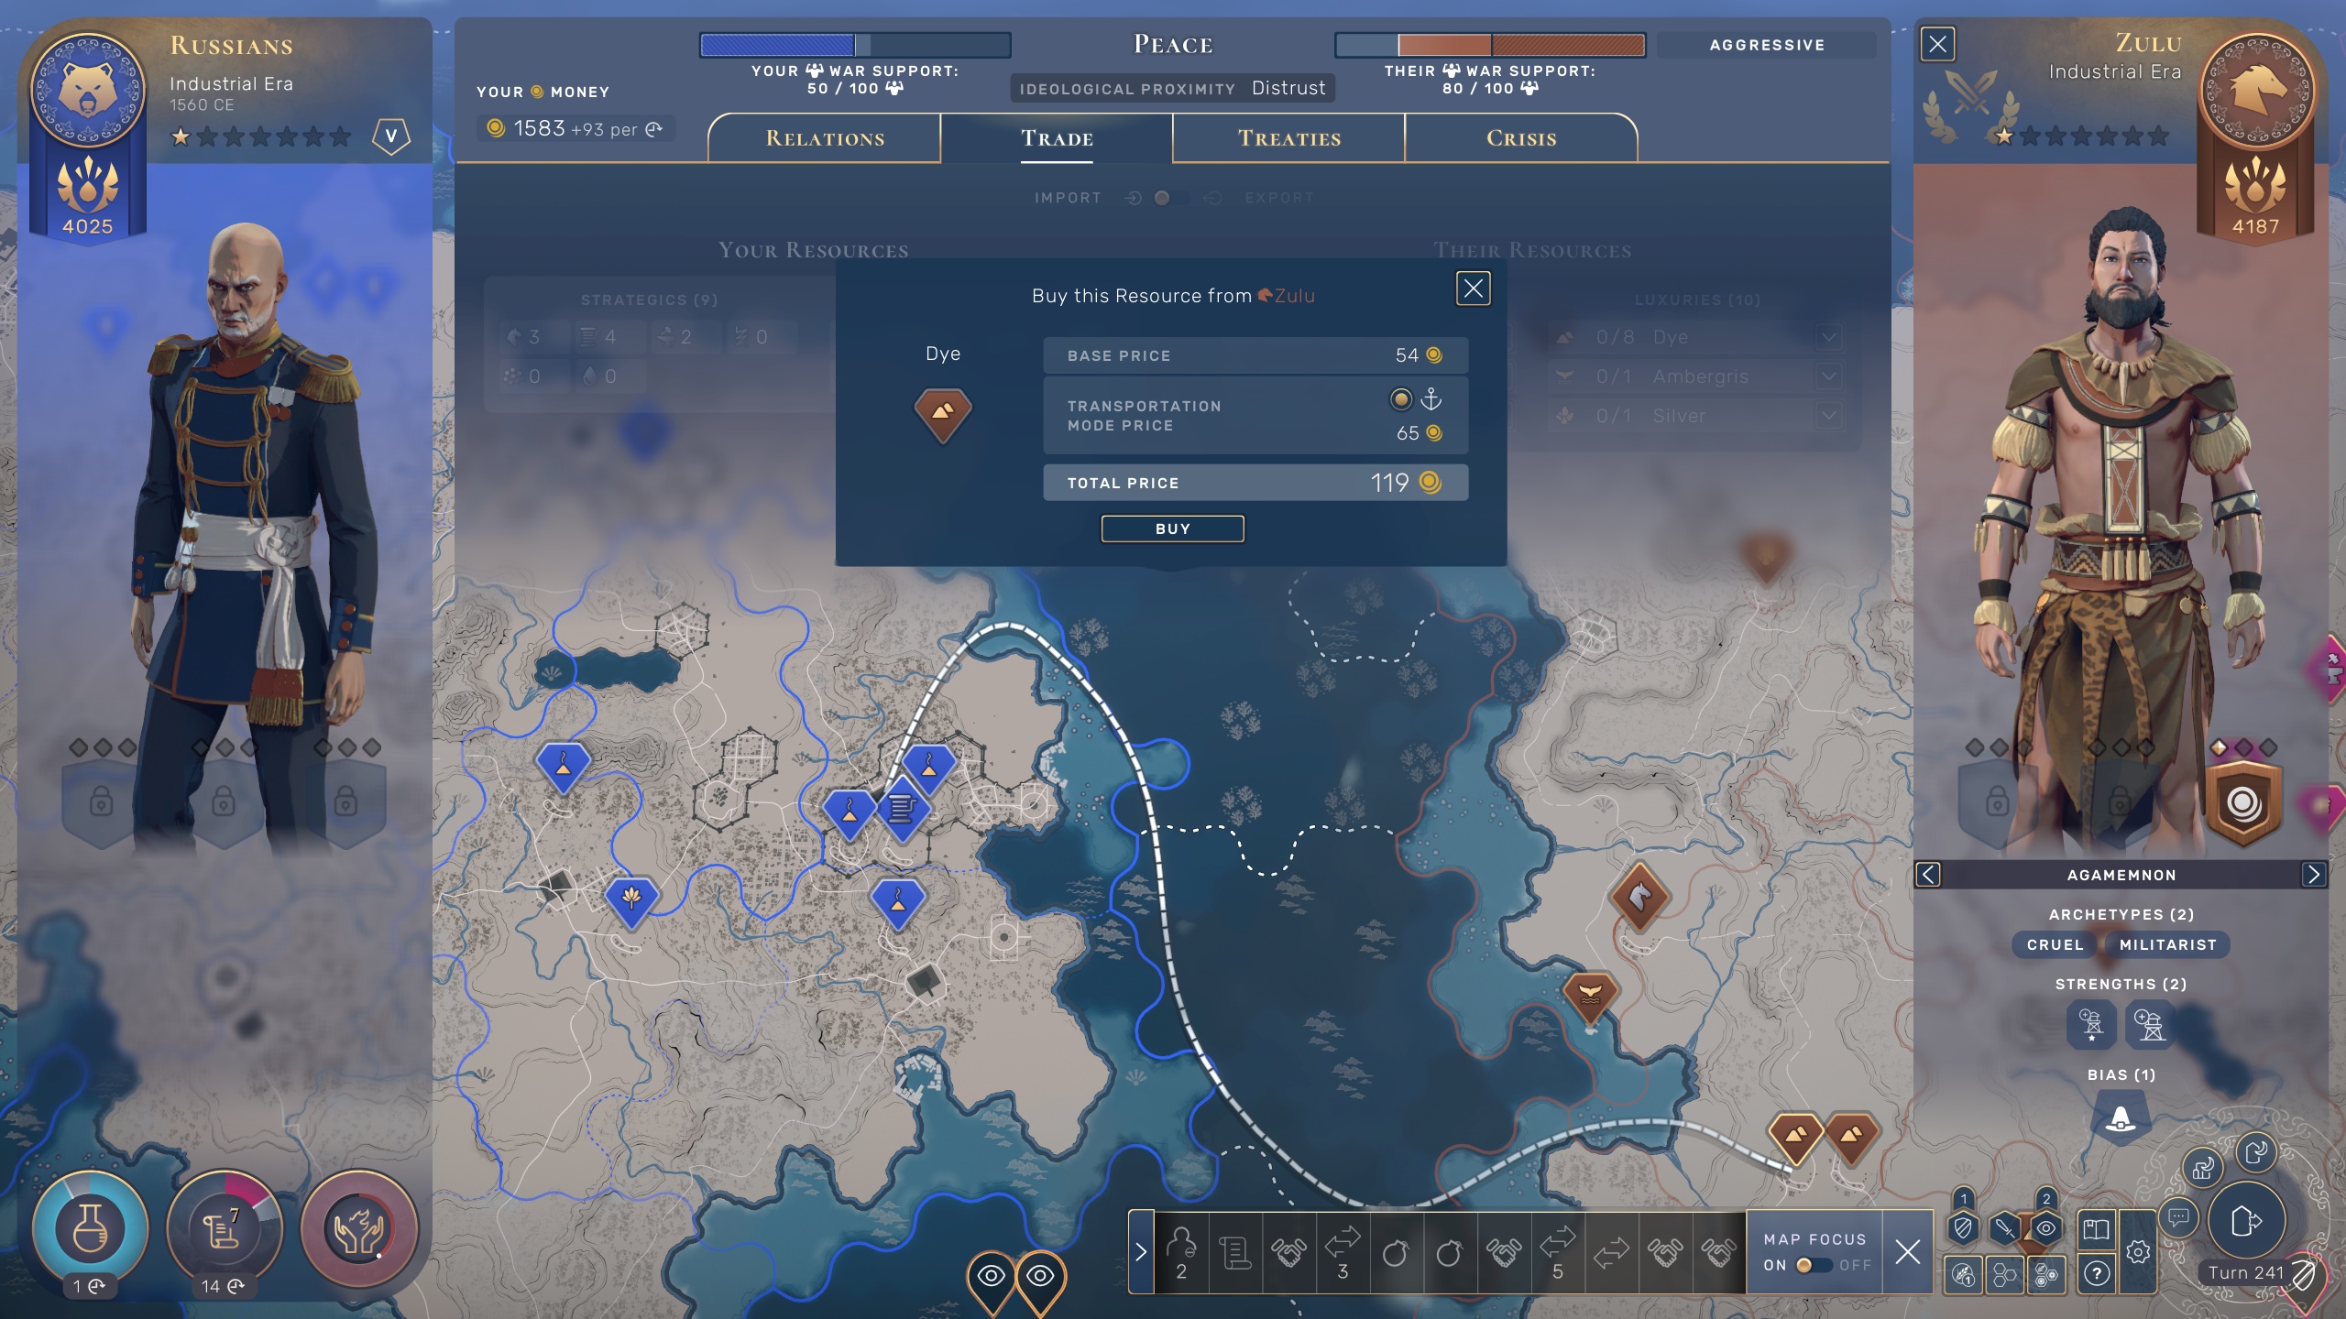Click the wheat food overlay icon
Viewport: 2346px width, 1319px height.
[1963, 1274]
